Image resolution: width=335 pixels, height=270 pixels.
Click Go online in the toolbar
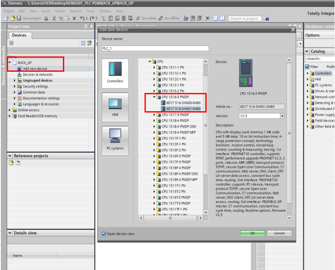pyautogui.click(x=146, y=18)
